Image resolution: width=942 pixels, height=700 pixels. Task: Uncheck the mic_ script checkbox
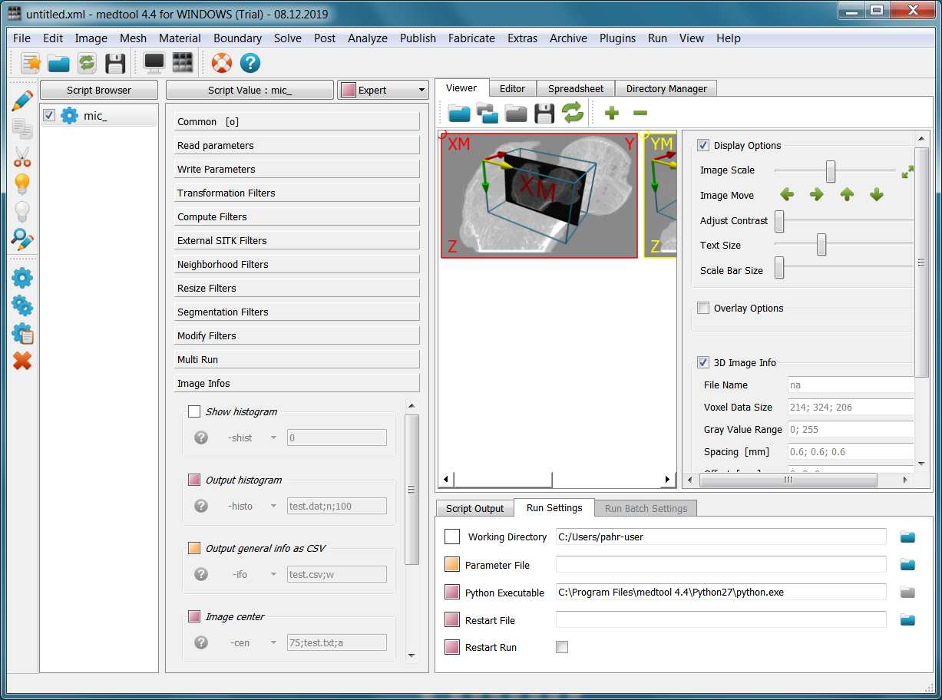point(50,116)
